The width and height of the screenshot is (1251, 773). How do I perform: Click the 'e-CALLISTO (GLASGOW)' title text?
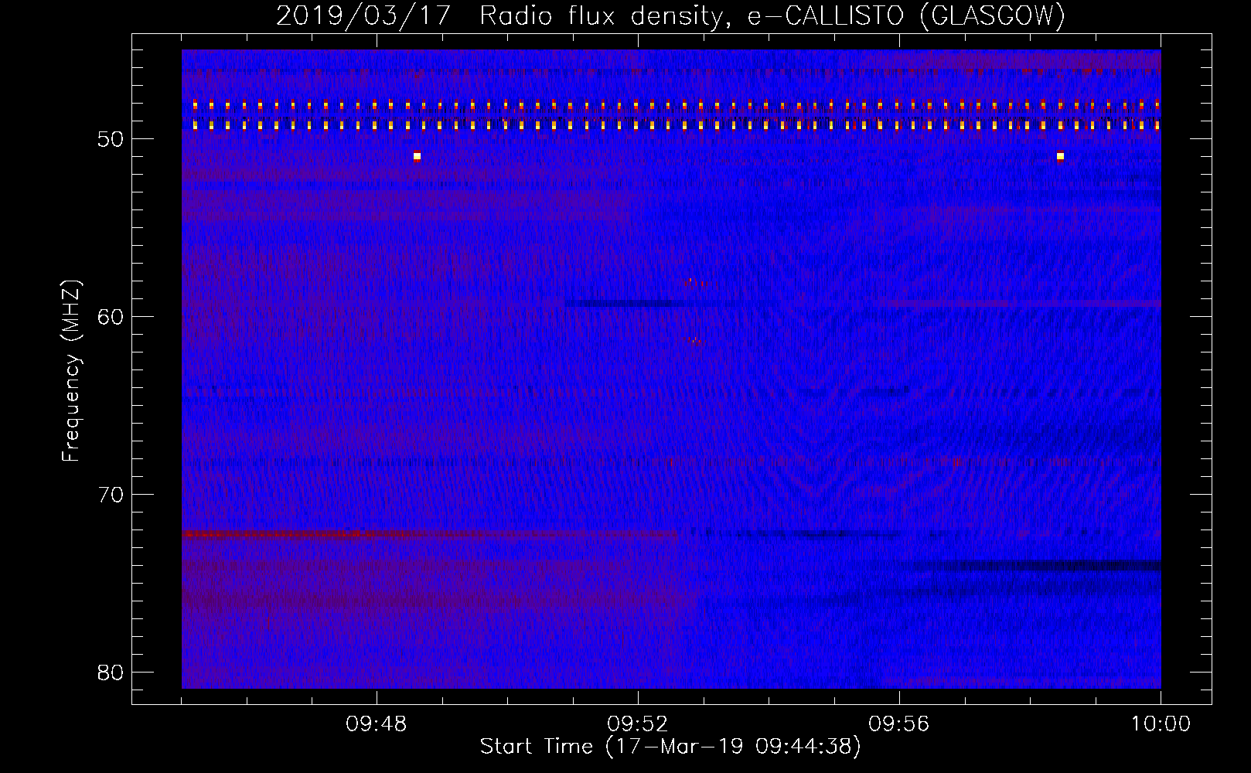click(907, 15)
